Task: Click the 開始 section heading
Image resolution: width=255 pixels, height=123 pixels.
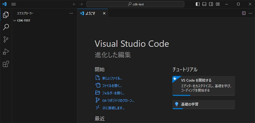Action: coord(99,70)
